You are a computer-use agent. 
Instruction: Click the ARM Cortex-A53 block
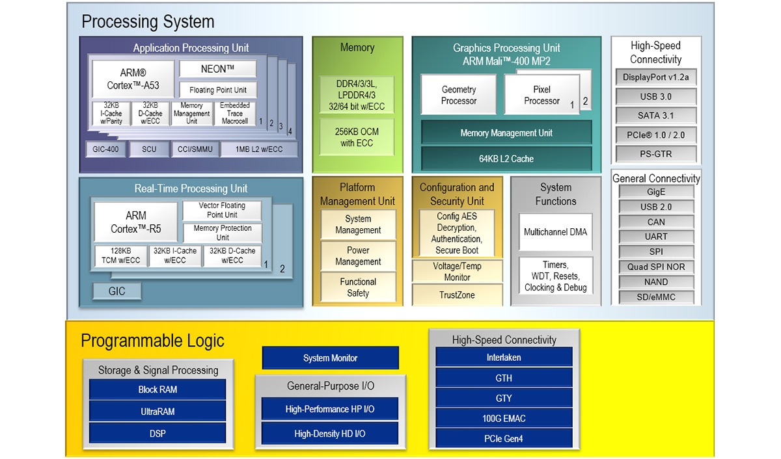133,79
